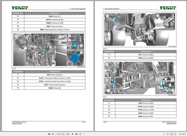The width and height of the screenshot is (187, 136).
Task: Click right page footer FENDT 900 Vario Gen3
Action: [x=169, y=122]
